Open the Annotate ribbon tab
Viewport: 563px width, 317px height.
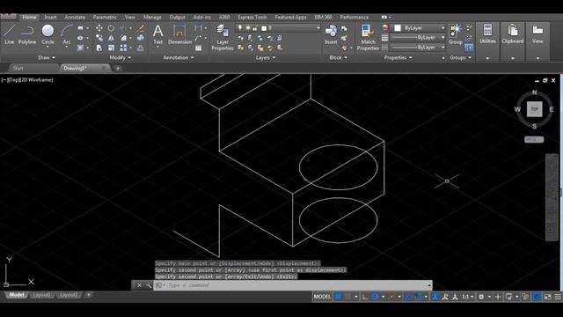(75, 18)
